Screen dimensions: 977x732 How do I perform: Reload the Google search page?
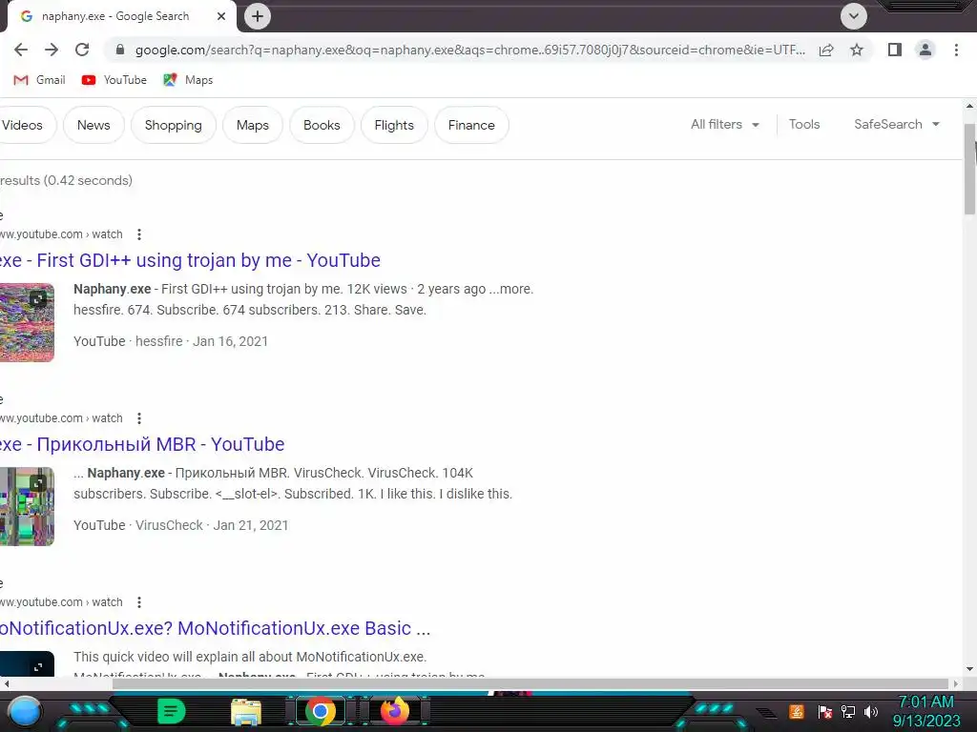pyautogui.click(x=82, y=50)
